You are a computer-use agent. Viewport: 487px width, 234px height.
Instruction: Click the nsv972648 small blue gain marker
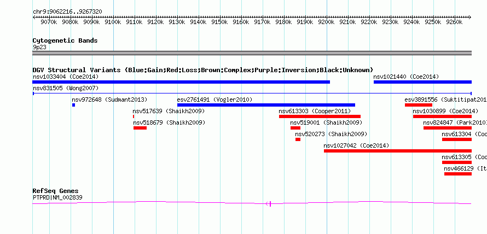(74, 105)
